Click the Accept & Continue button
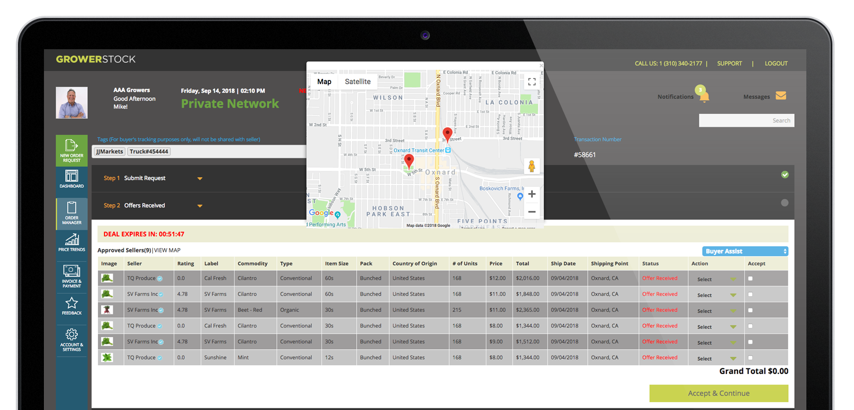The width and height of the screenshot is (854, 410). coord(718,393)
